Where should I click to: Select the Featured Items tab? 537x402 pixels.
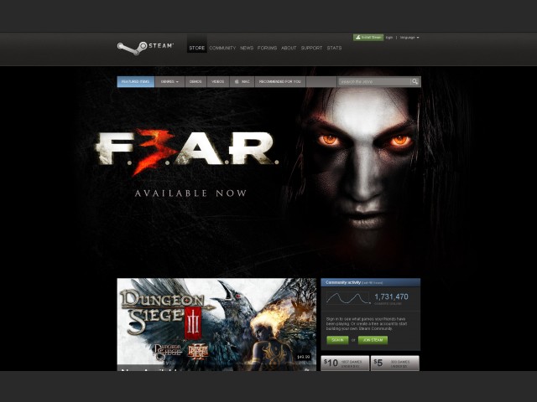(136, 82)
